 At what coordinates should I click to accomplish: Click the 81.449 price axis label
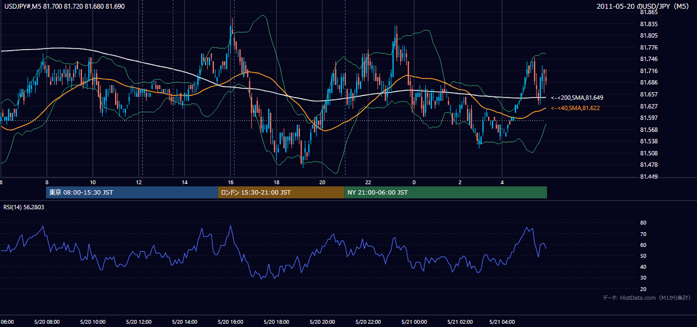(x=648, y=177)
